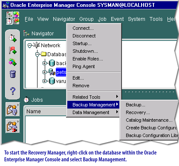Open the Tools menu
Viewport: 179px width, 166px height.
click(156, 19)
